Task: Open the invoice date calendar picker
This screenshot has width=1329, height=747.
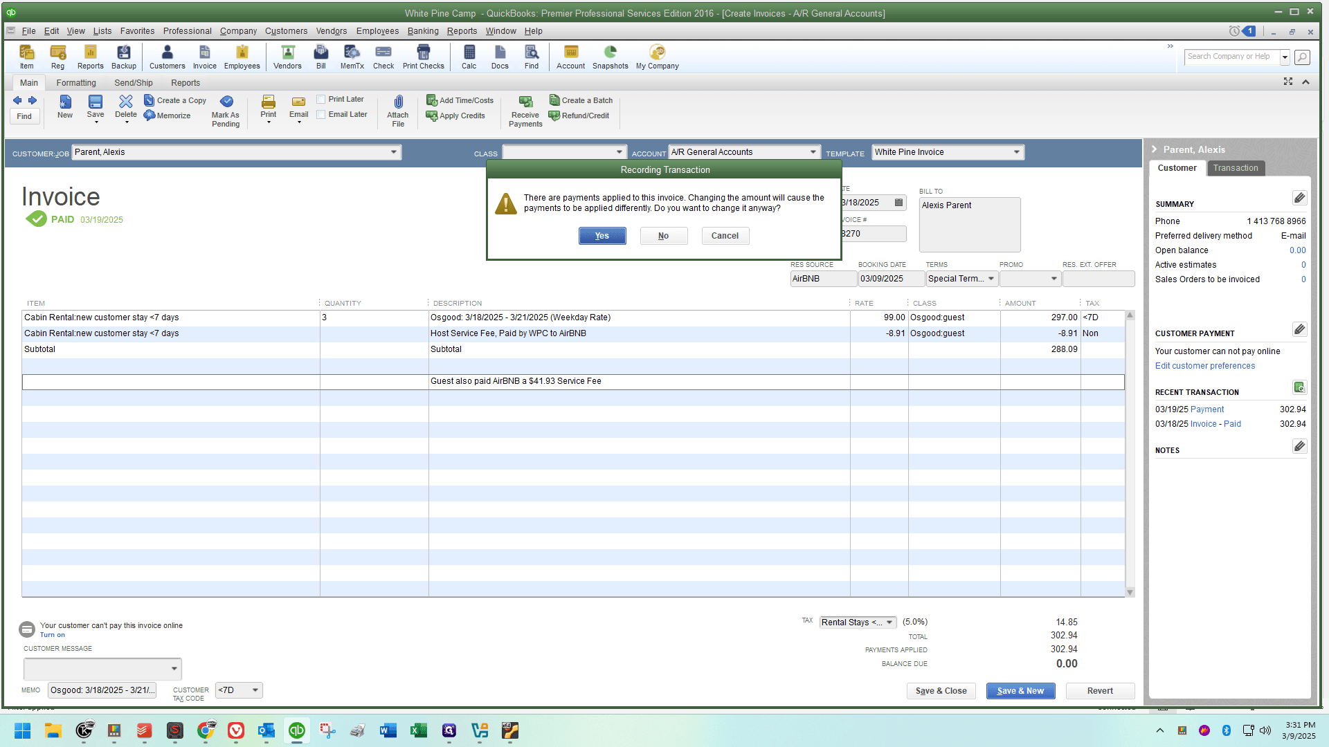Action: pos(898,203)
